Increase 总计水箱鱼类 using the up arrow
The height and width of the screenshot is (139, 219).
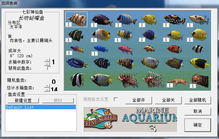(47, 87)
